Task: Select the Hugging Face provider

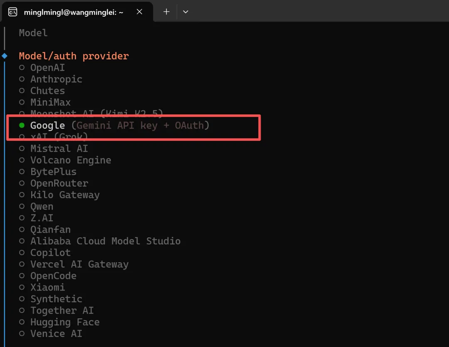Action: 22,322
